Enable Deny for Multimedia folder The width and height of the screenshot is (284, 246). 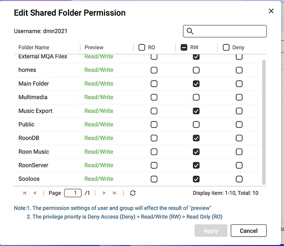pos(239,97)
